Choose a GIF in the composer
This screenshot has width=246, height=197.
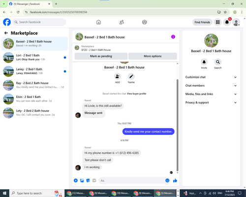(x=94, y=181)
